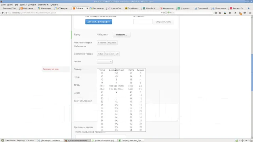Image resolution: width=253 pixels, height=142 pixels.
Task: Open the Справка menu
Action: (x=54, y=5)
